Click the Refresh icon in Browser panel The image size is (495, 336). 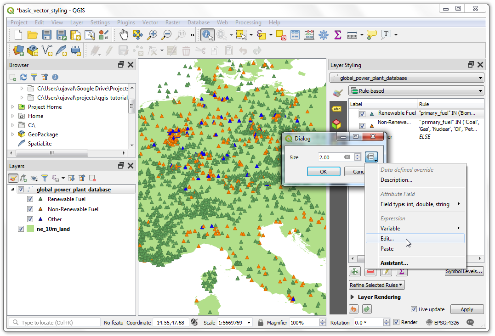tap(23, 77)
